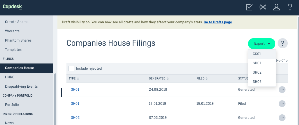Viewport: 299px width, 125px height.
Task: Click the broadcast signal icon in header
Action: pyautogui.click(x=263, y=7)
